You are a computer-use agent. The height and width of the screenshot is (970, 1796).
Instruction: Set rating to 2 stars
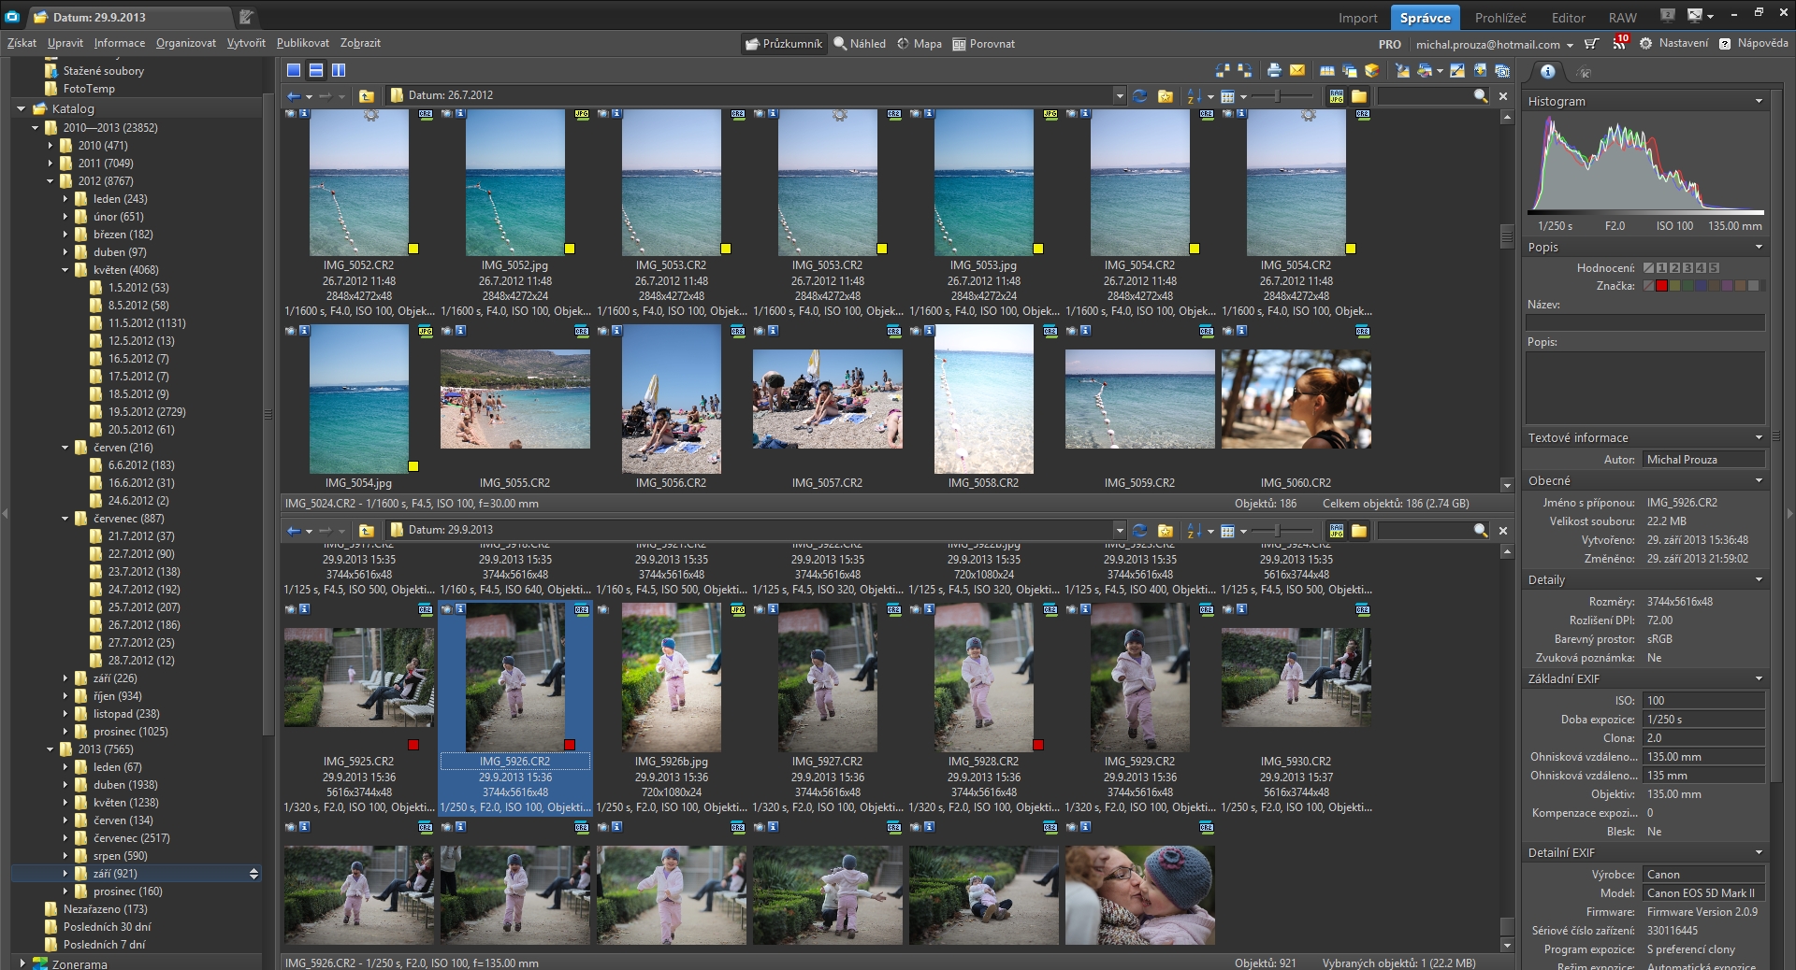coord(1674,267)
